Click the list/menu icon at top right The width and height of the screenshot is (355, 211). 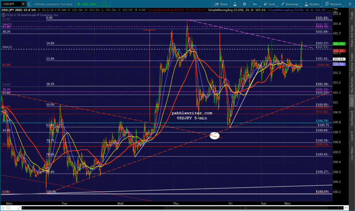pyautogui.click(x=349, y=4)
